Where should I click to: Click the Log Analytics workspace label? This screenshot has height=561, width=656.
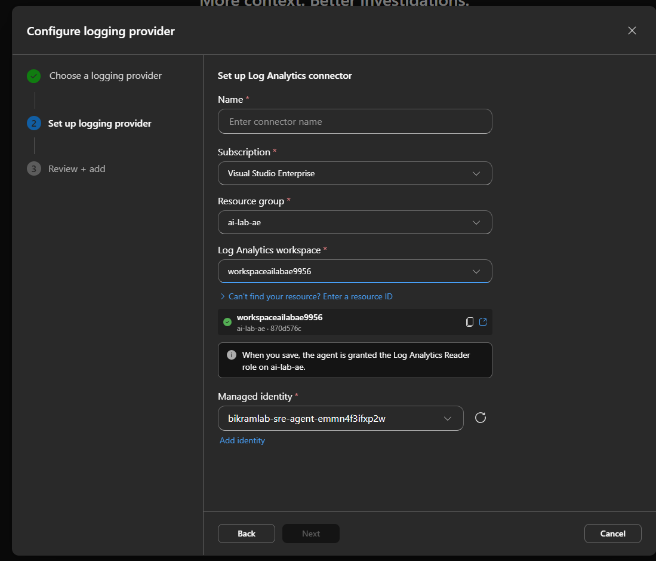pos(269,250)
